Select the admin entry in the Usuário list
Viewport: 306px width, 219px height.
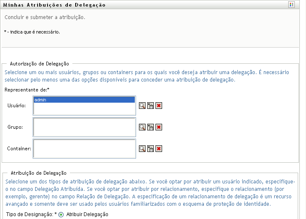point(84,100)
